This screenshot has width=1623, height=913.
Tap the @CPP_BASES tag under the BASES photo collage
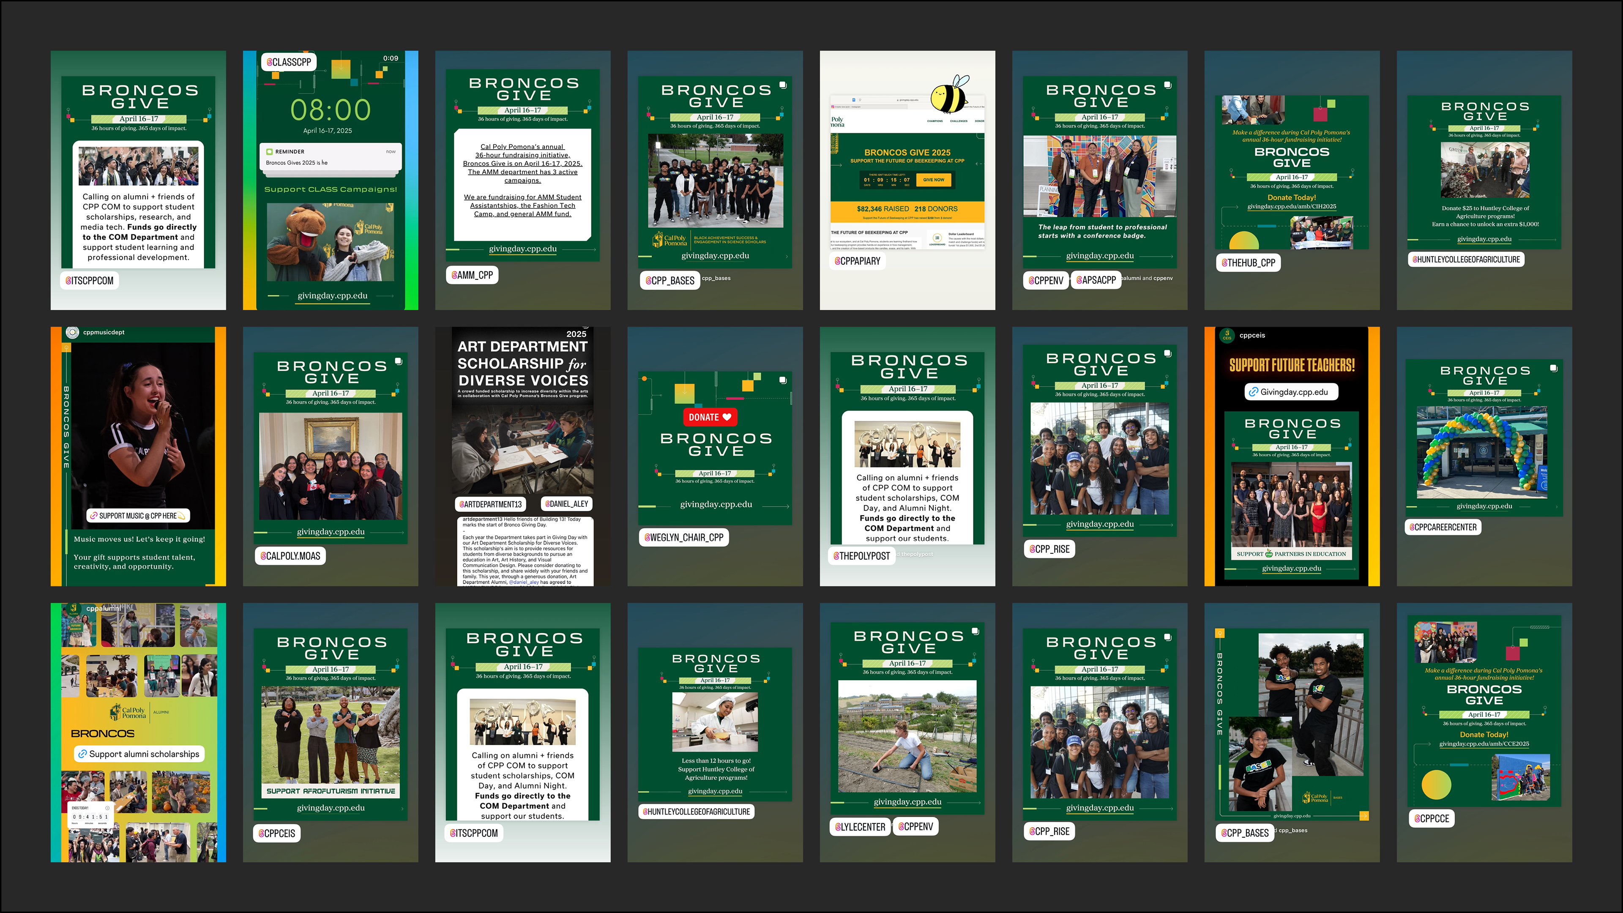(x=1245, y=833)
